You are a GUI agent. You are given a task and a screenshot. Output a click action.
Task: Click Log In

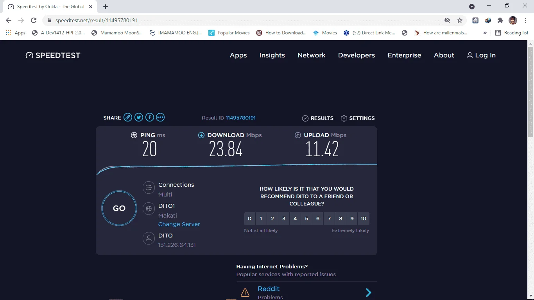[481, 55]
